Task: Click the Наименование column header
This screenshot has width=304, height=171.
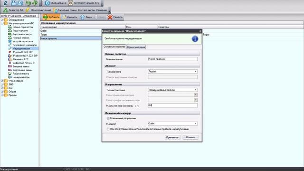Action: pyautogui.click(x=83, y=27)
